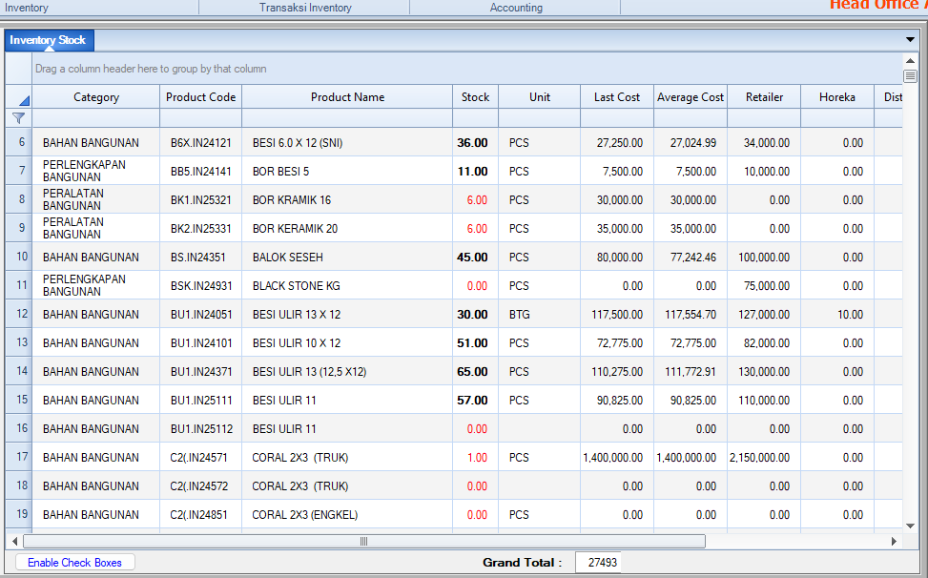
Task: Click the grid corner triangle select-all icon
Action: (x=23, y=99)
